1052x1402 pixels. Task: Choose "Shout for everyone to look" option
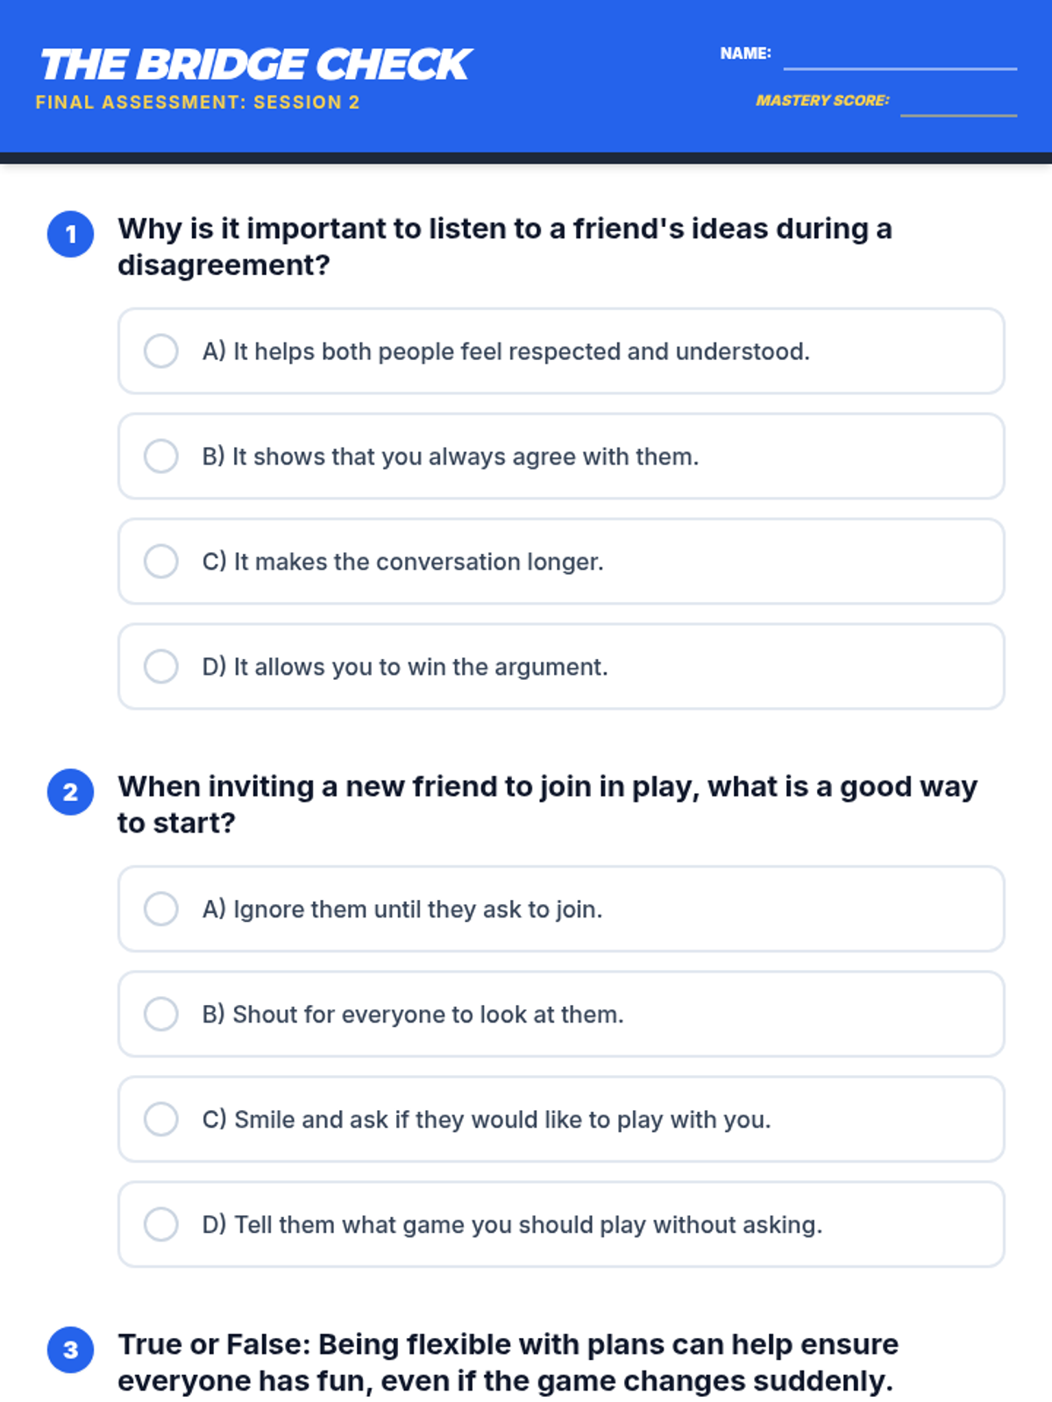pos(161,1015)
